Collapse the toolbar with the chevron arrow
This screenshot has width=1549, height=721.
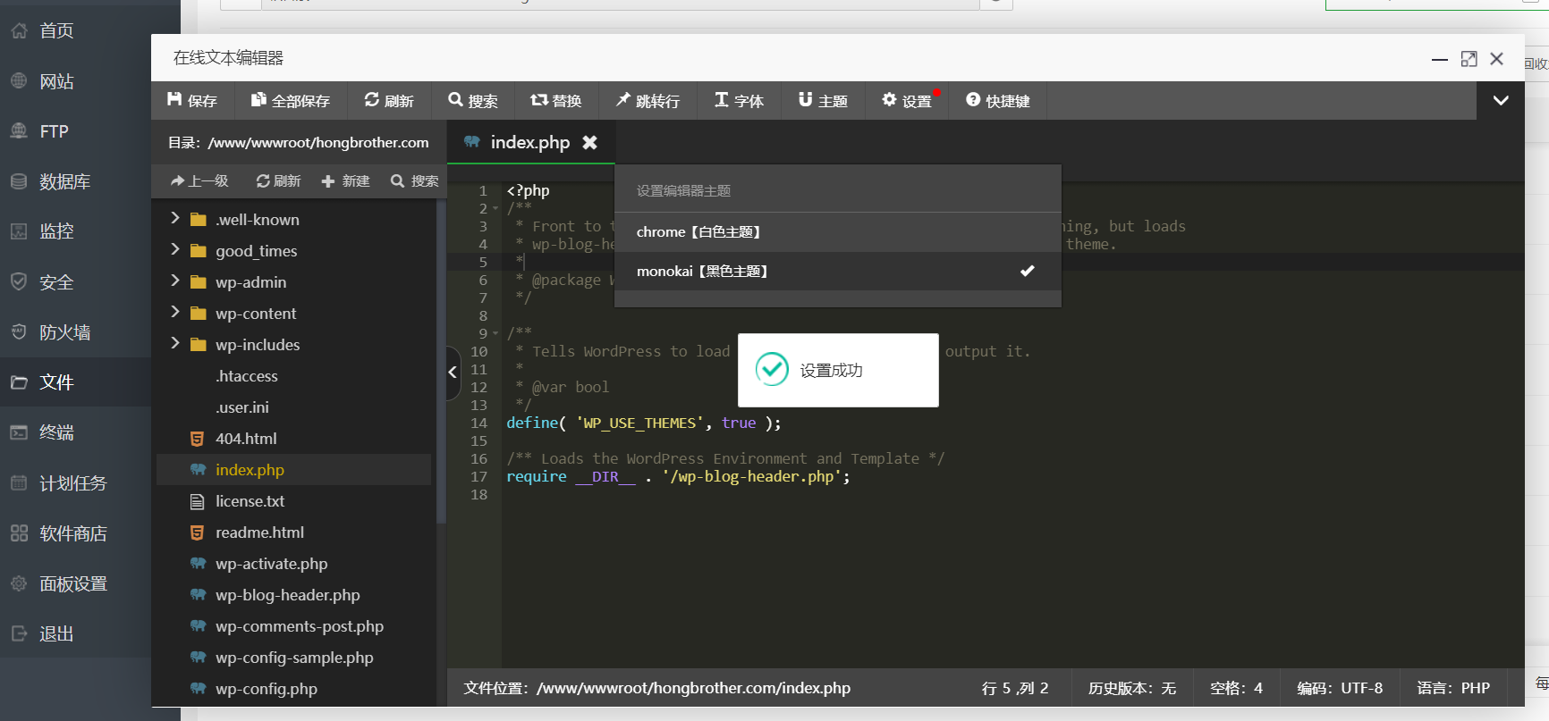[1501, 101]
